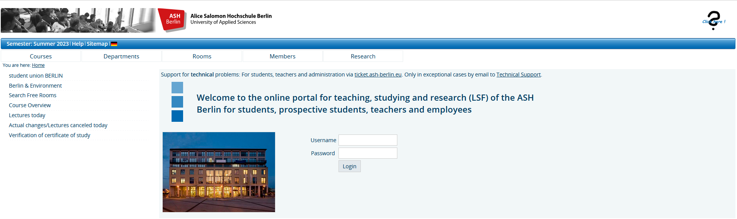The height and width of the screenshot is (219, 737).
Task: Open the Rooms menu tab
Action: pyautogui.click(x=202, y=56)
